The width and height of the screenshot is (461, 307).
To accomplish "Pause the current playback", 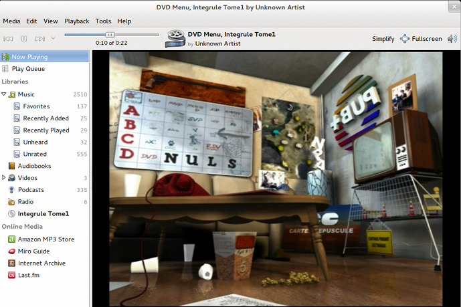I will (x=24, y=39).
